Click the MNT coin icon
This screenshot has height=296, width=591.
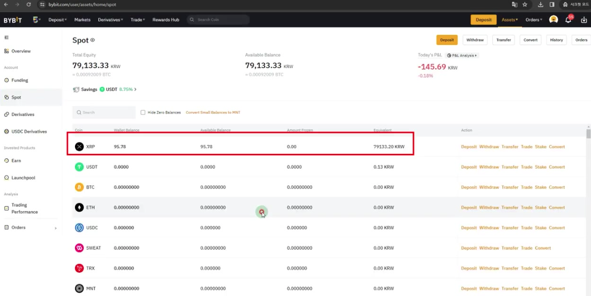point(79,289)
